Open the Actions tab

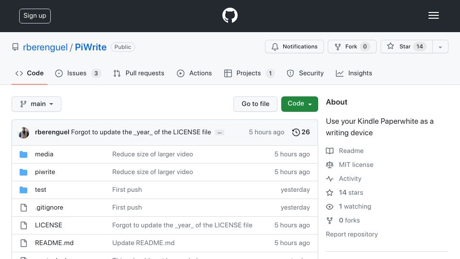click(x=194, y=73)
